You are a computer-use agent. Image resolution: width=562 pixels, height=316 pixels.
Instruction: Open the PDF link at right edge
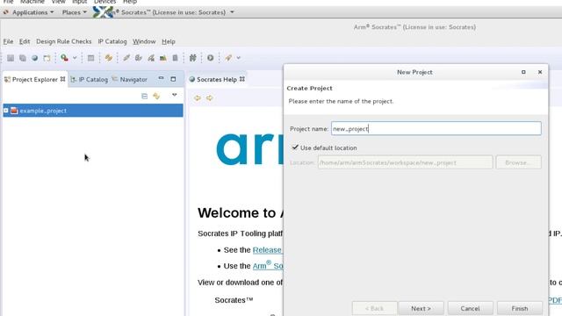[555, 300]
